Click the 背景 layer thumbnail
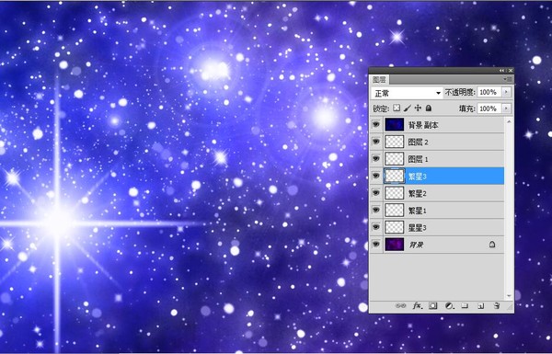 (395, 245)
